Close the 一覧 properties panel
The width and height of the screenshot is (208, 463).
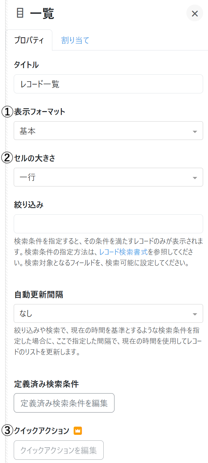[x=195, y=13]
